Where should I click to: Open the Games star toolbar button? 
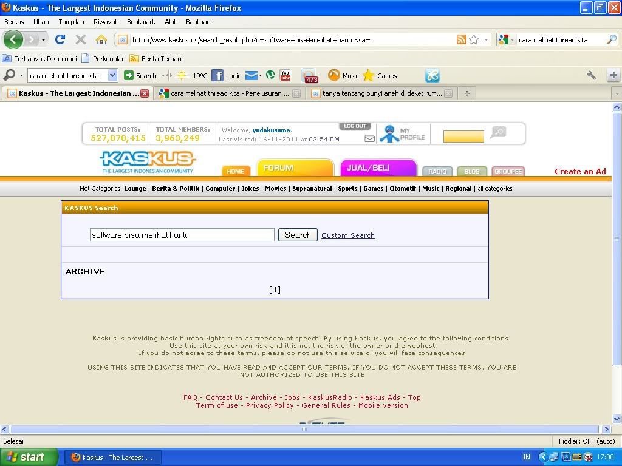tap(380, 75)
